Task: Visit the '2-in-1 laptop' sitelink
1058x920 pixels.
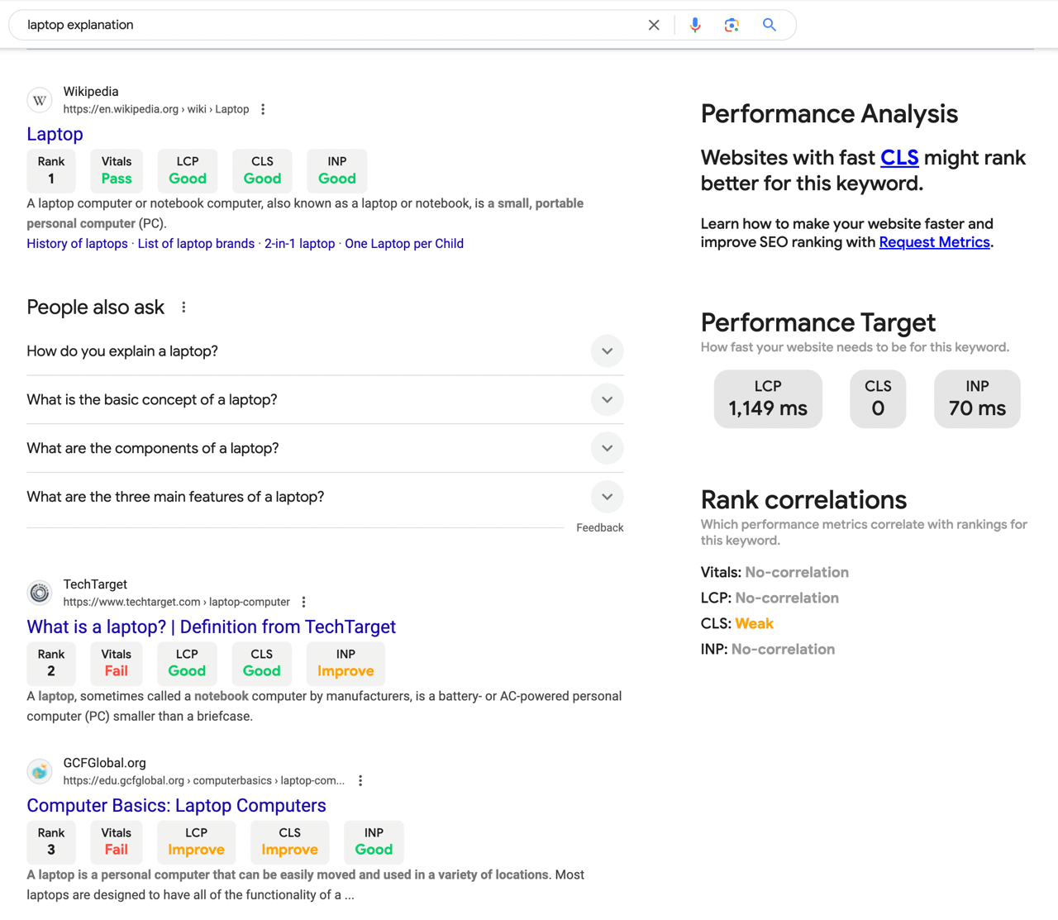Action: [299, 244]
